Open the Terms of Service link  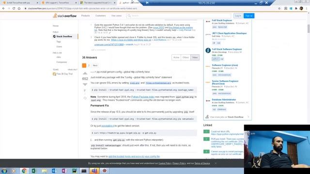pyautogui.click(x=202, y=163)
